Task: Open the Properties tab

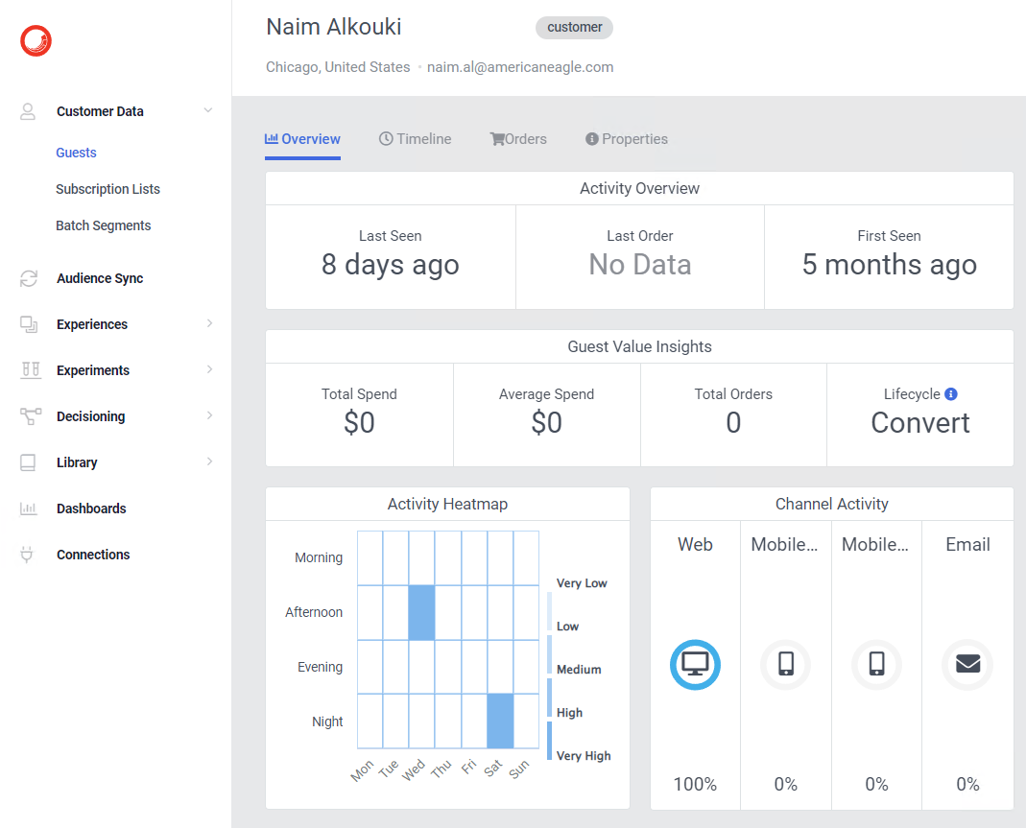Action: pyautogui.click(x=627, y=139)
